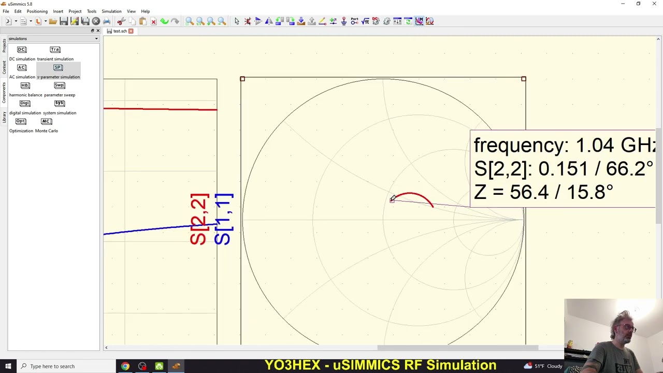Click the open folder toolbar icon

tap(53, 21)
